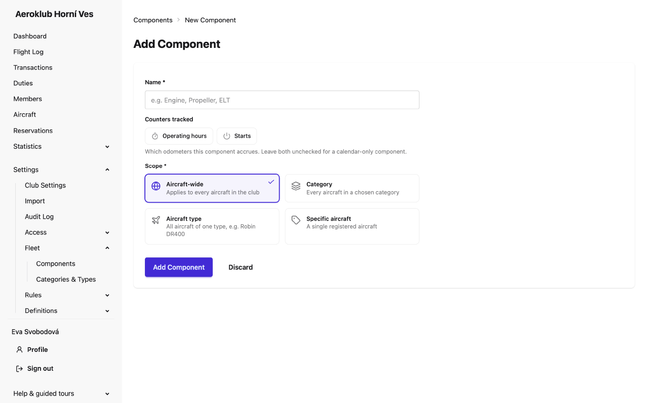Focus the Name input field
646x403 pixels.
click(x=282, y=100)
